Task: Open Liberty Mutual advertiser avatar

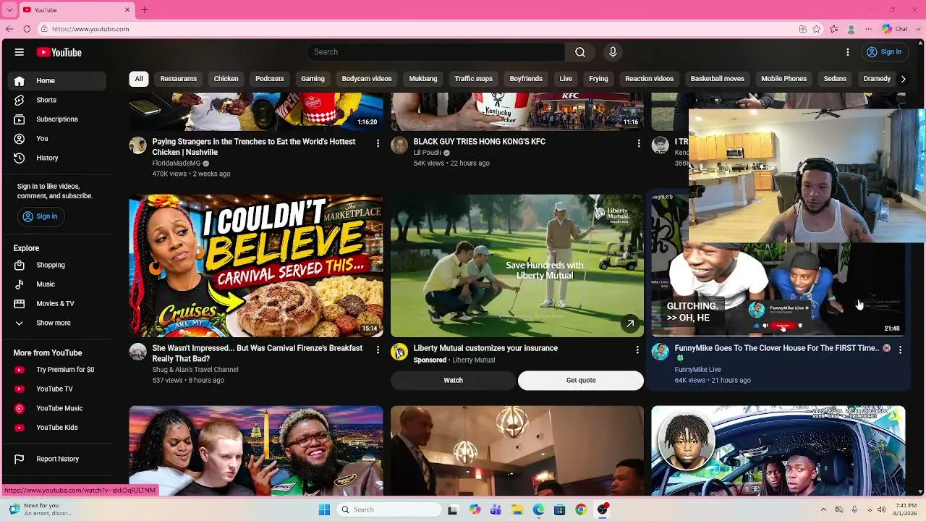Action: (x=399, y=352)
